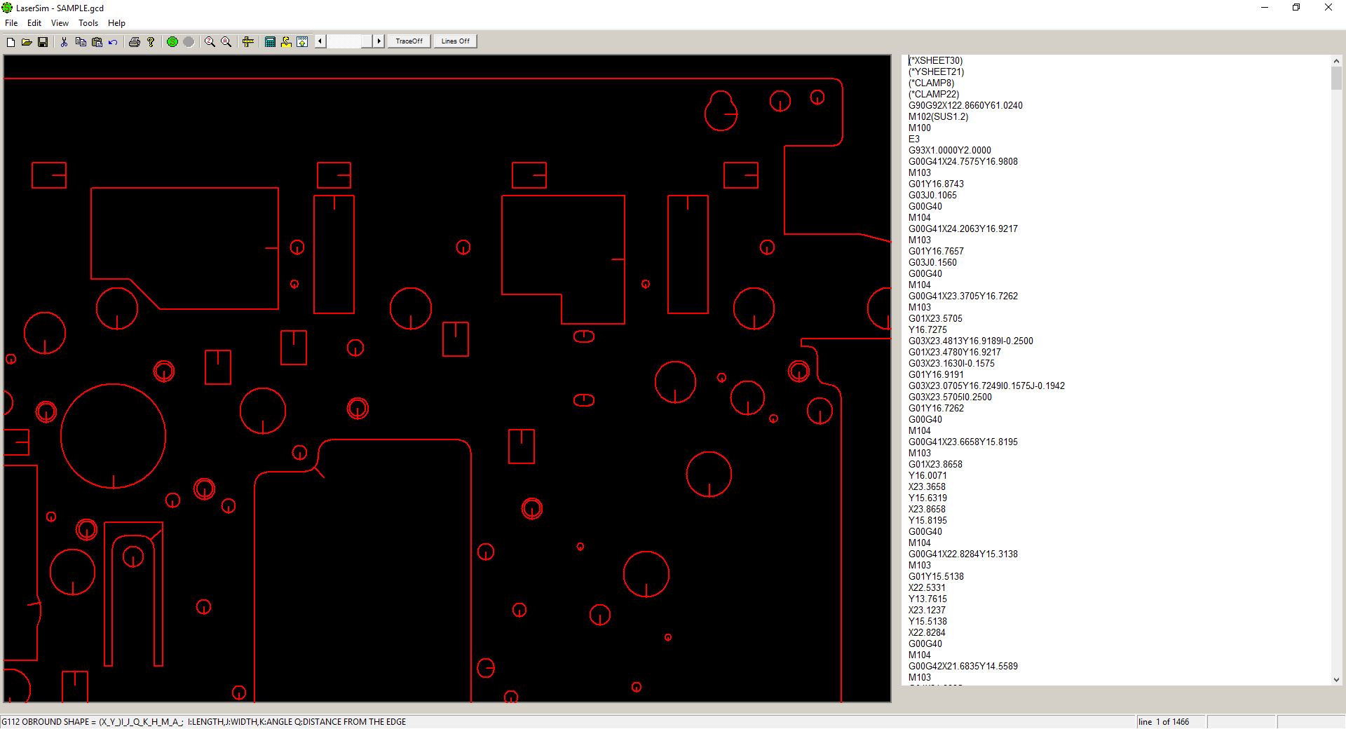The height and width of the screenshot is (729, 1346).
Task: Toggle the TraceOff button
Action: click(x=409, y=41)
